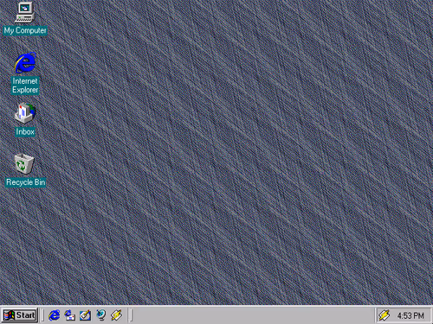Launch Winamp from the Quick Launch bar
This screenshot has height=324, width=433.
click(116, 315)
